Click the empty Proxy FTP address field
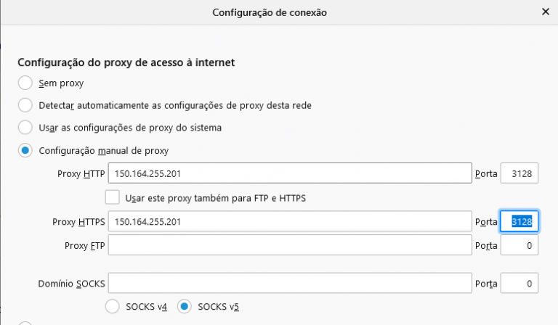The image size is (558, 325). point(290,246)
